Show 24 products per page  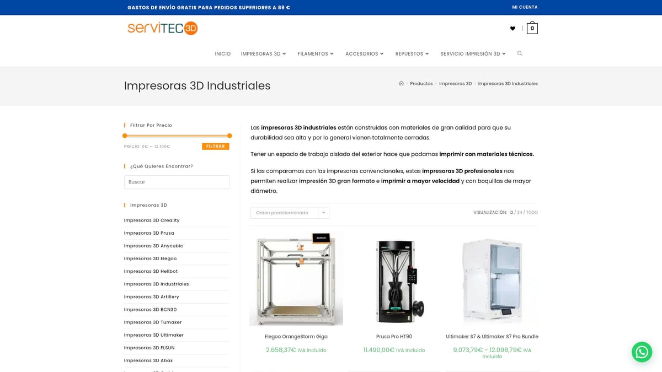click(x=520, y=213)
